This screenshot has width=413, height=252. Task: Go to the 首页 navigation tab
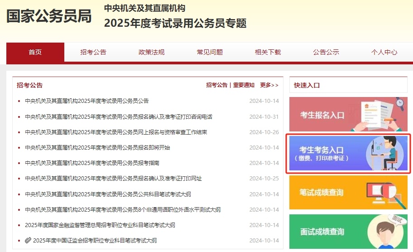click(x=35, y=52)
